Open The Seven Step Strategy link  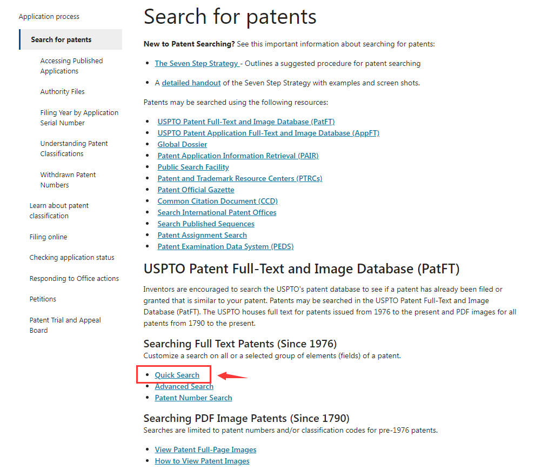tap(196, 63)
